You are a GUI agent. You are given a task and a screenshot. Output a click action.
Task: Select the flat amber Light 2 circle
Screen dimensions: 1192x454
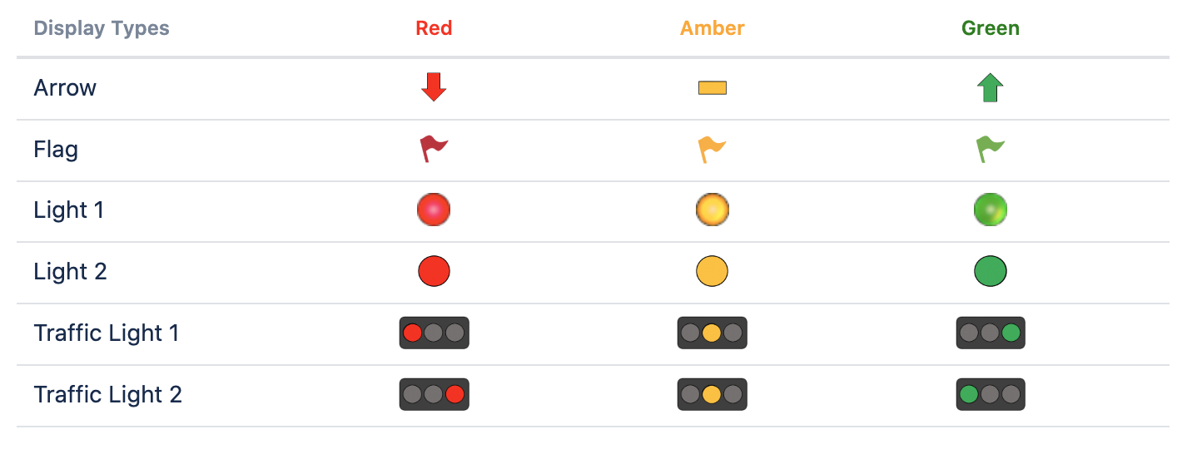pos(712,271)
